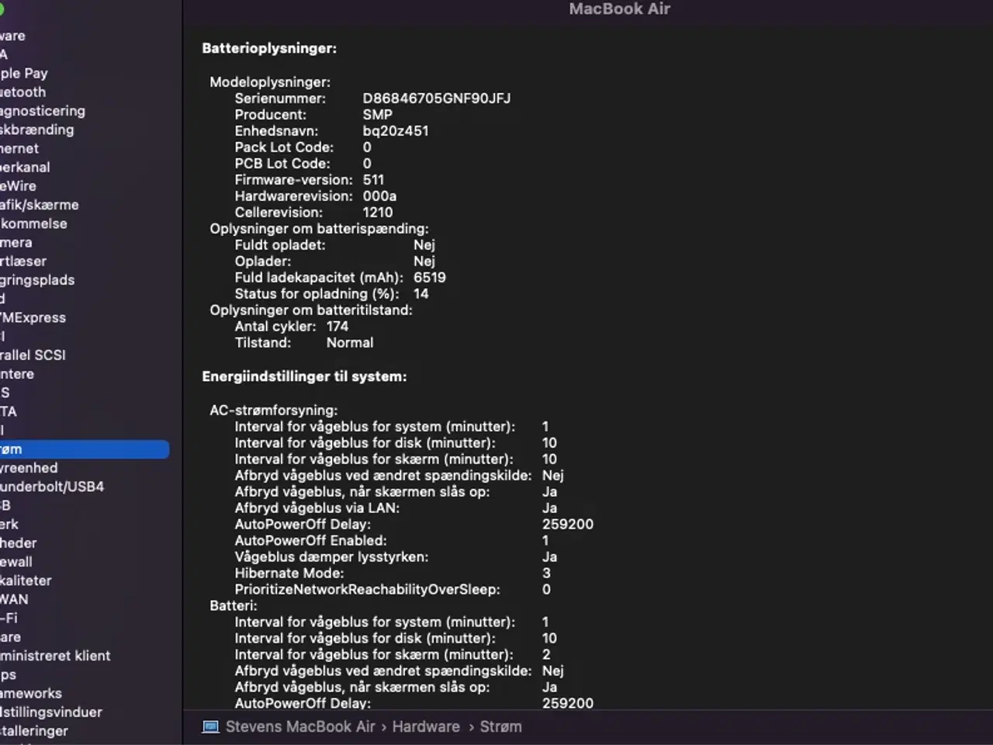The image size is (993, 745).
Task: Click the Firmware-version value '511'
Action: click(373, 180)
